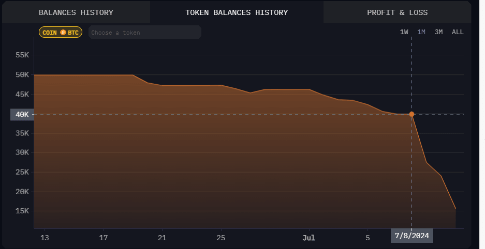This screenshot has height=249, width=485.
Task: Click the 25 date label on x-axis
Action: coord(221,238)
